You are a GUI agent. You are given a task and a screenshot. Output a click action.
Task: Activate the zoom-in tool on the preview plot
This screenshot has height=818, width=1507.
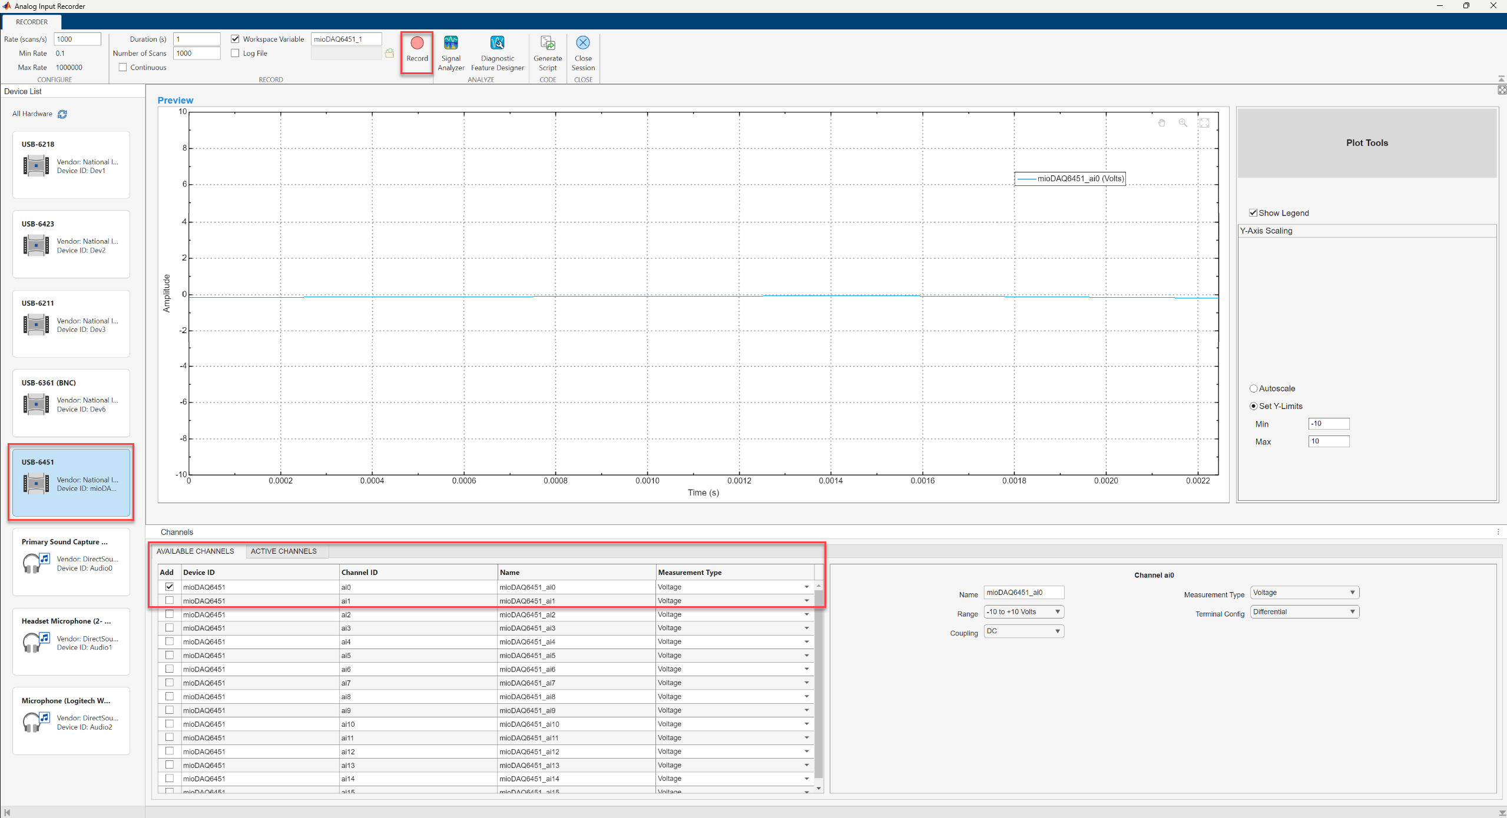[1183, 122]
